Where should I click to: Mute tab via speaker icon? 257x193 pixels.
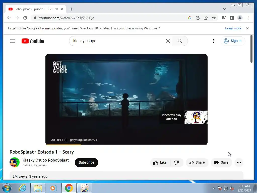(x=56, y=9)
